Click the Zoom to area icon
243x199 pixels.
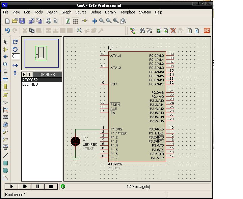coord(123,21)
